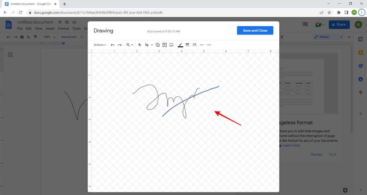Open the Editing mode dropdown
Viewport: 367px width, 195px height.
click(328, 37)
